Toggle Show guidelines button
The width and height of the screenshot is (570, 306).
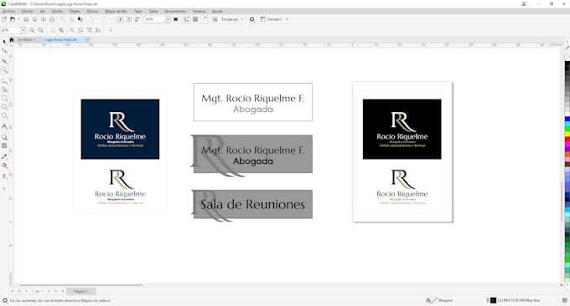[x=205, y=19]
